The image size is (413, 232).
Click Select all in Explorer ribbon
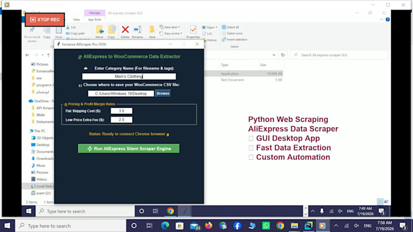pyautogui.click(x=230, y=27)
